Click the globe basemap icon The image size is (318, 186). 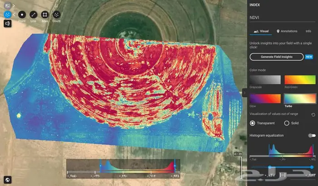point(7,180)
